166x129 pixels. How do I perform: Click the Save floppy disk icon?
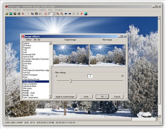point(15,14)
